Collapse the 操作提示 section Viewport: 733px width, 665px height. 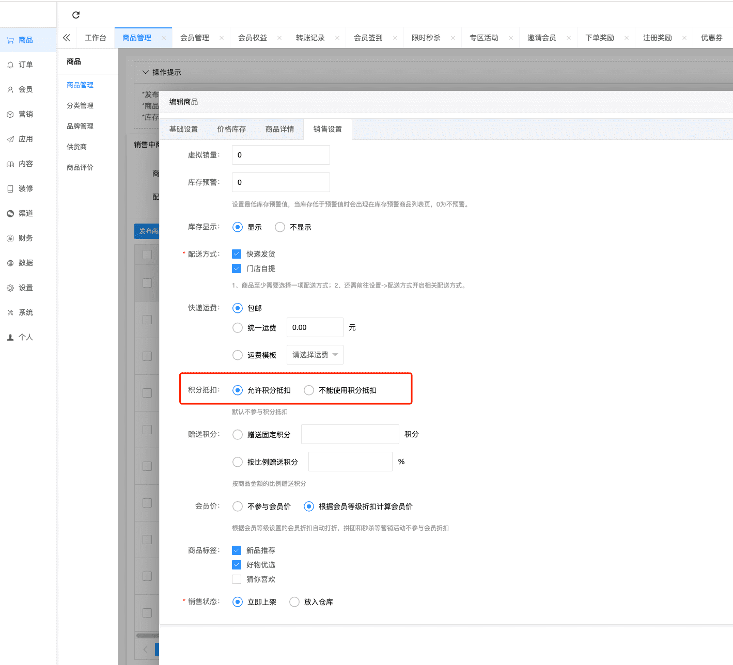click(x=146, y=72)
